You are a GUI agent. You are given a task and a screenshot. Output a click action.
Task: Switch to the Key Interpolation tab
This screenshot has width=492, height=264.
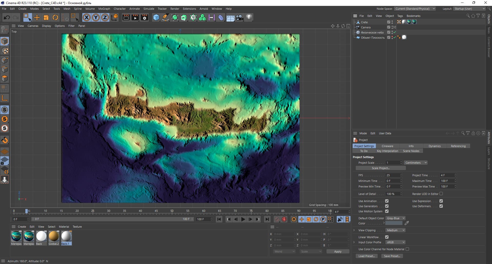click(x=387, y=151)
